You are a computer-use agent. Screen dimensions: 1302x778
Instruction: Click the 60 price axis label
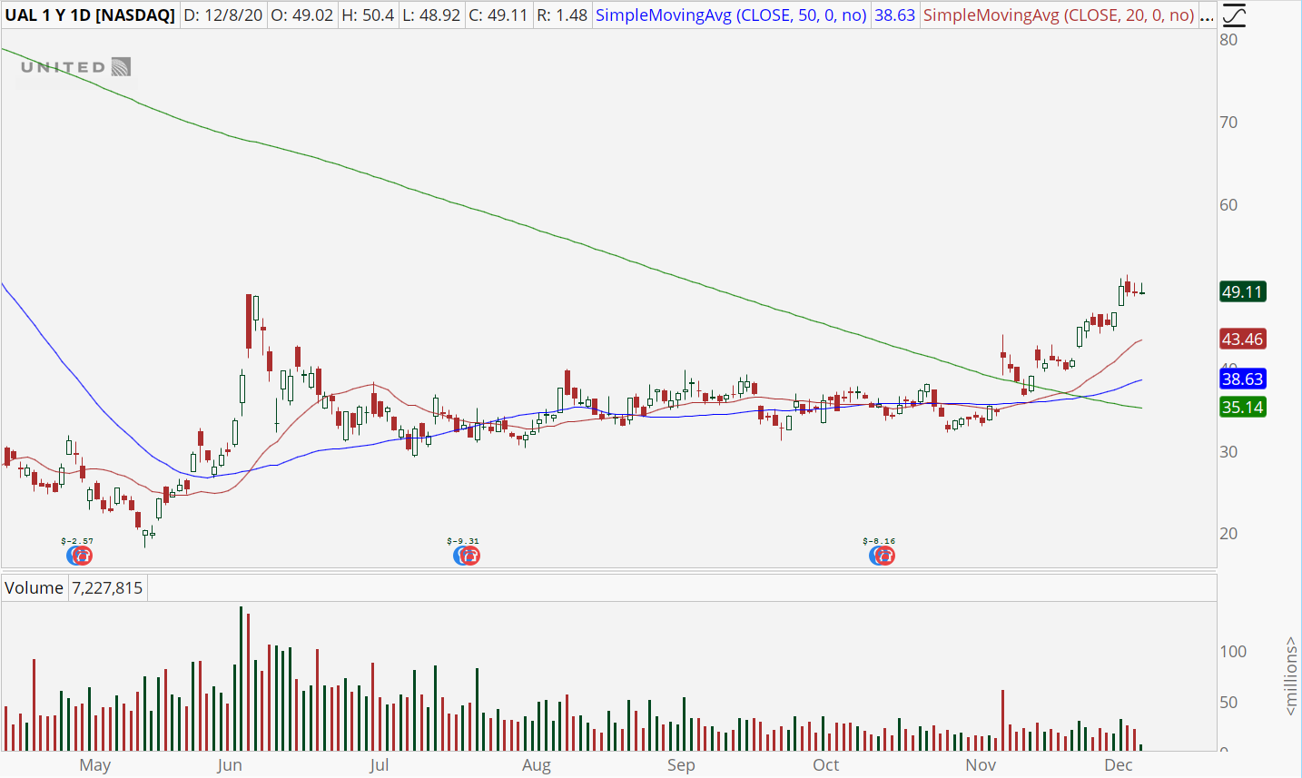tap(1228, 205)
